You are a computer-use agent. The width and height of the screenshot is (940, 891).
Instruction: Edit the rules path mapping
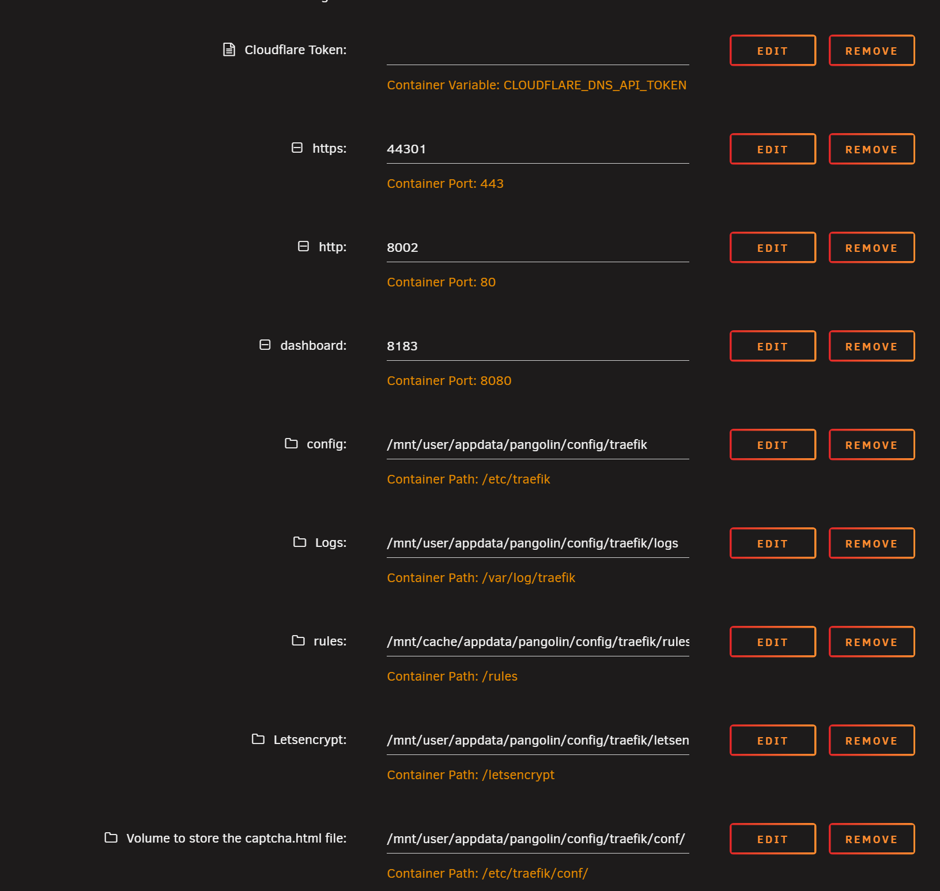point(772,642)
